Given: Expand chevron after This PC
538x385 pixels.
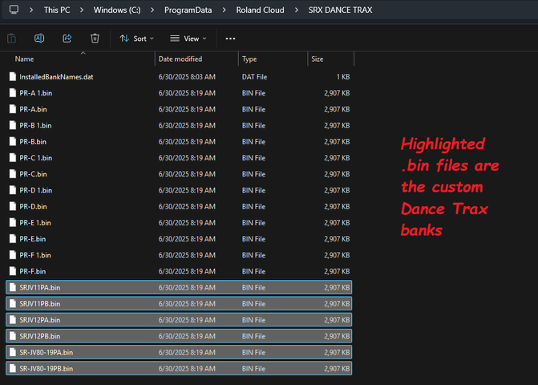Looking at the screenshot, I should click(x=82, y=10).
